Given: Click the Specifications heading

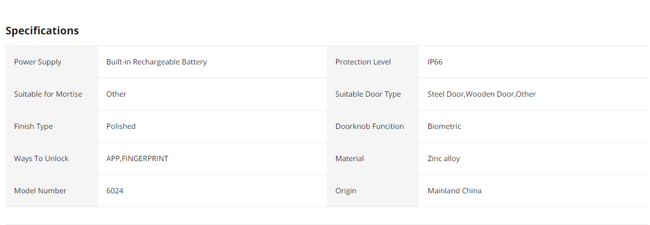Looking at the screenshot, I should click(x=42, y=31).
